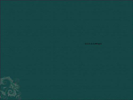Screen dimensions: 133x100
Task: Click the first Chinese character of the title
Action: [85, 44]
